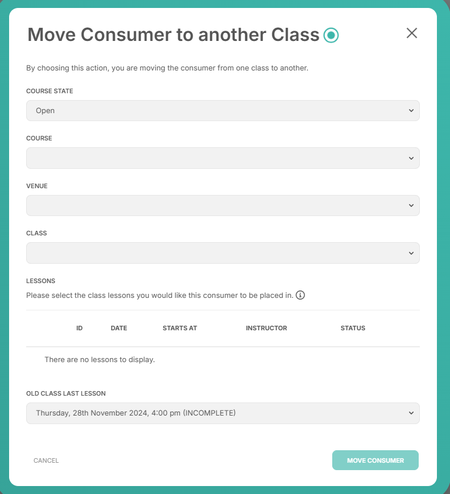Click the 'no lessons to display' message
The width and height of the screenshot is (450, 494).
click(x=100, y=359)
